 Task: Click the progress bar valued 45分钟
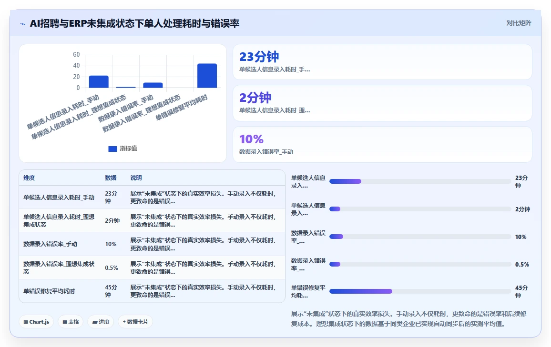coord(420,291)
